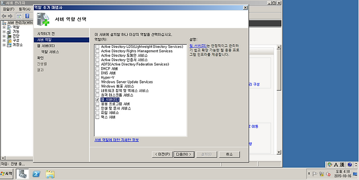Click the clock showing 오후 4:18

pos(343,174)
